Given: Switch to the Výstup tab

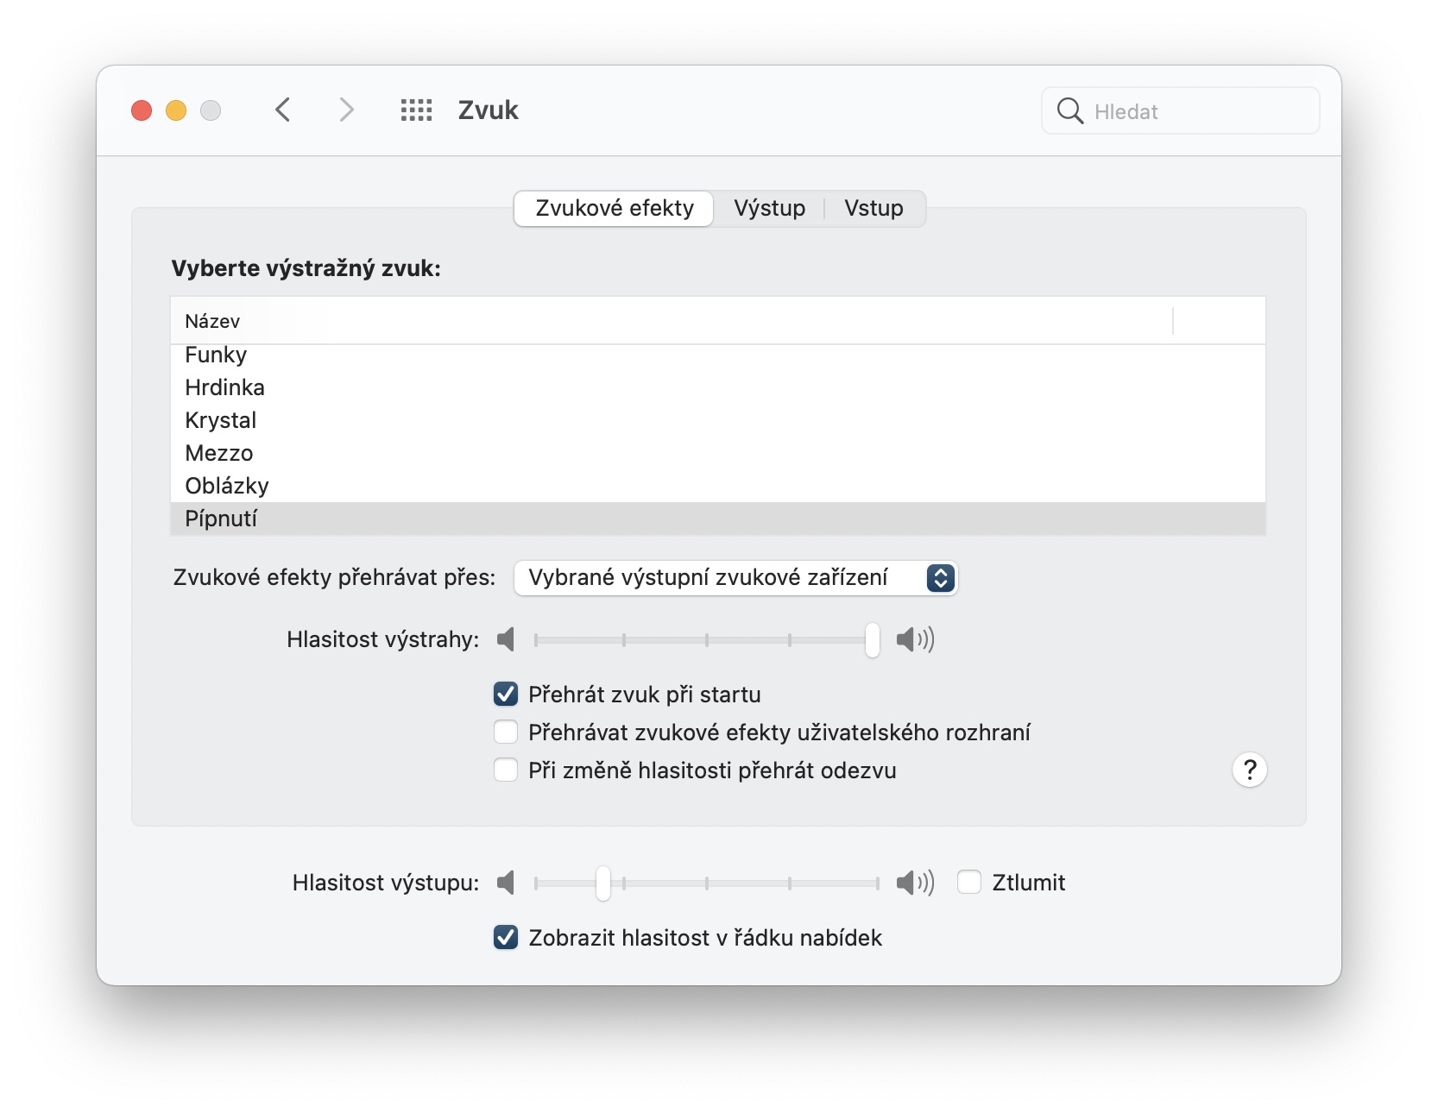Looking at the screenshot, I should [769, 209].
